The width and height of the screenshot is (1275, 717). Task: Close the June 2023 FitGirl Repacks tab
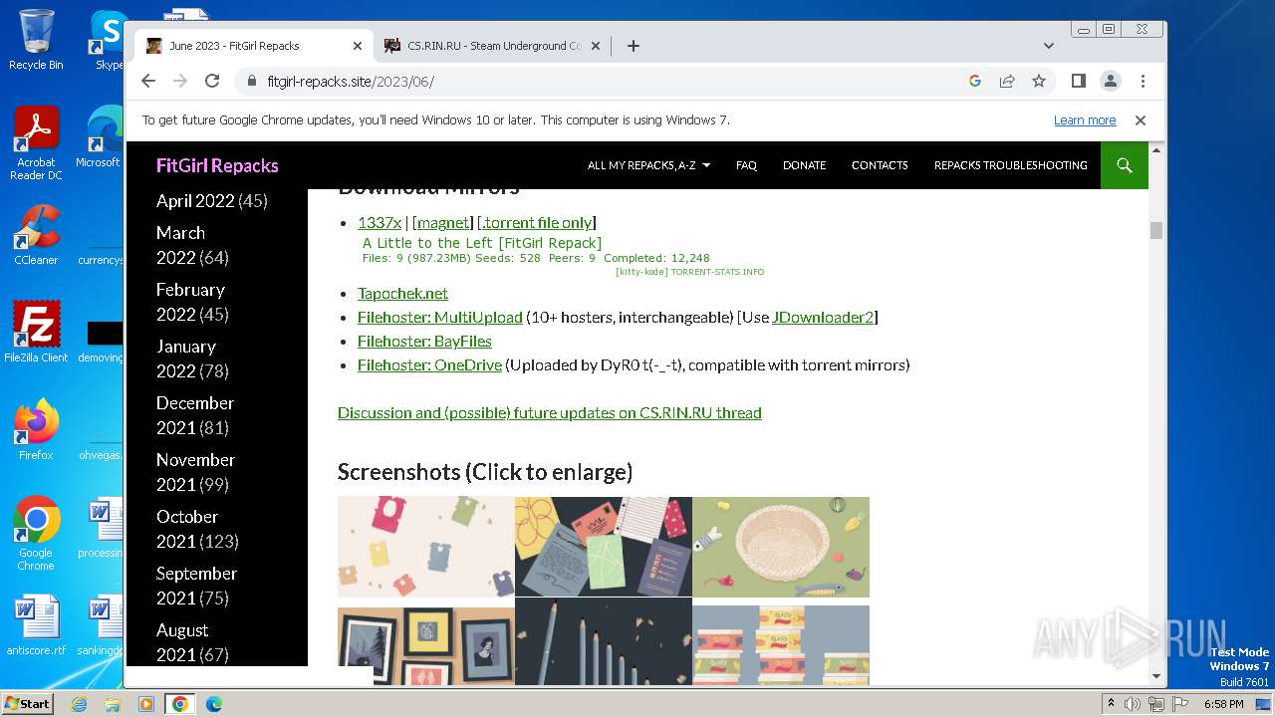coord(358,46)
